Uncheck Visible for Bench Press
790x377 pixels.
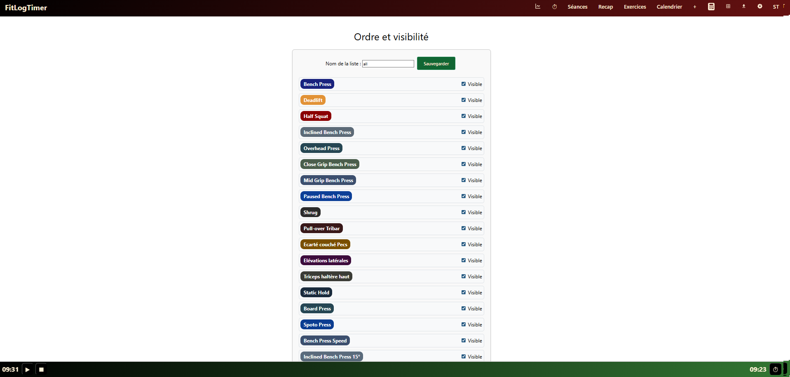tap(464, 84)
